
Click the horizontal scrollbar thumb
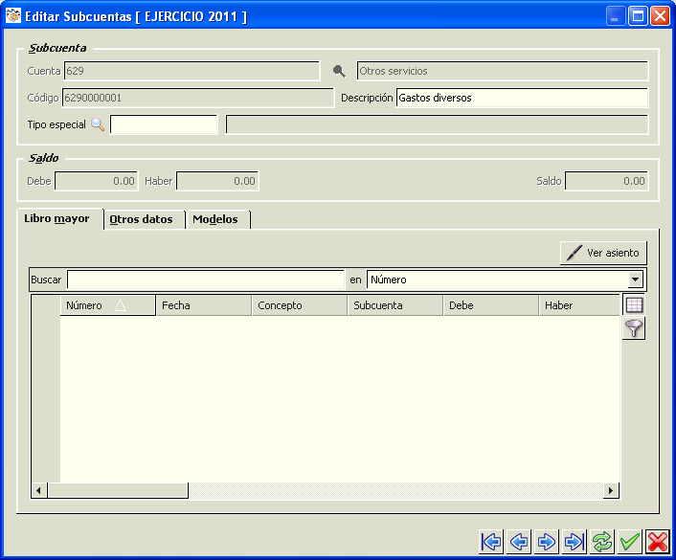(x=118, y=490)
